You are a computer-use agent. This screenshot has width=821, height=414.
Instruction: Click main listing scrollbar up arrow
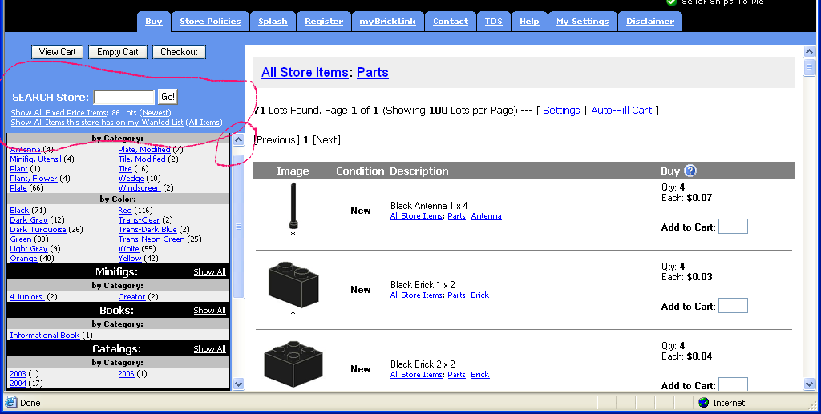tap(809, 52)
